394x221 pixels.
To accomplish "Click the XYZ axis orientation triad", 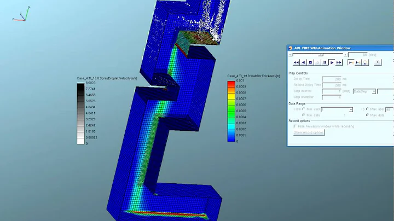I will pos(21,14).
